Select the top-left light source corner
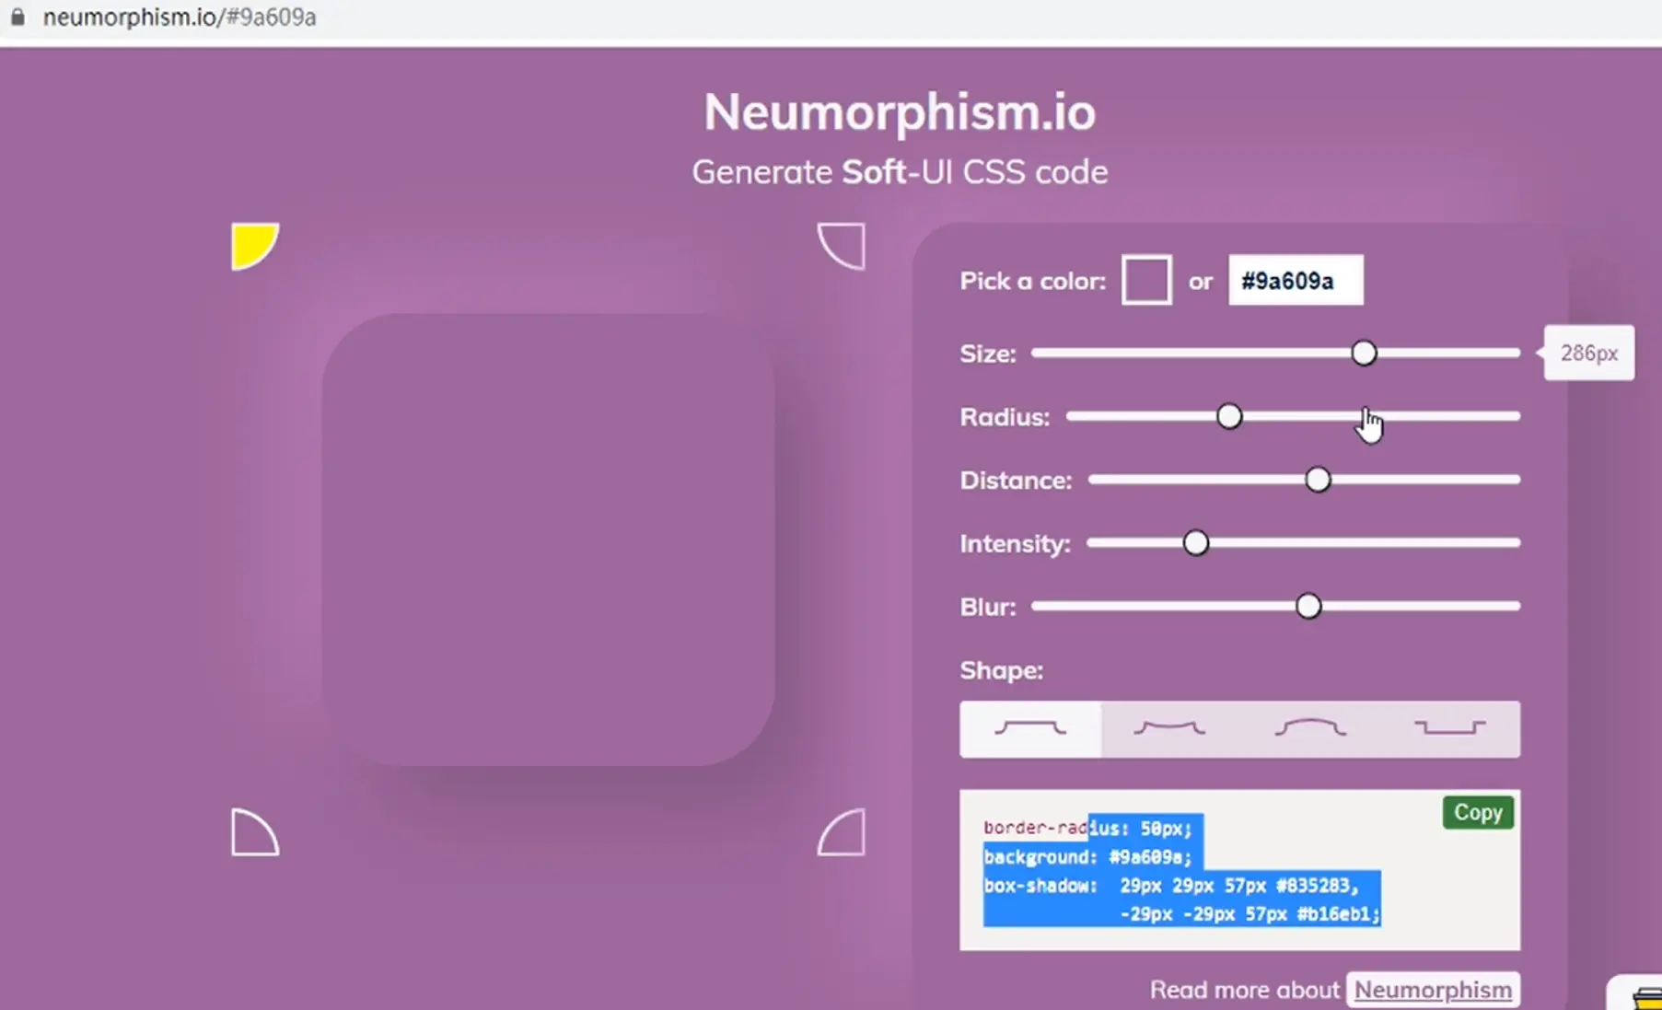 (x=254, y=246)
